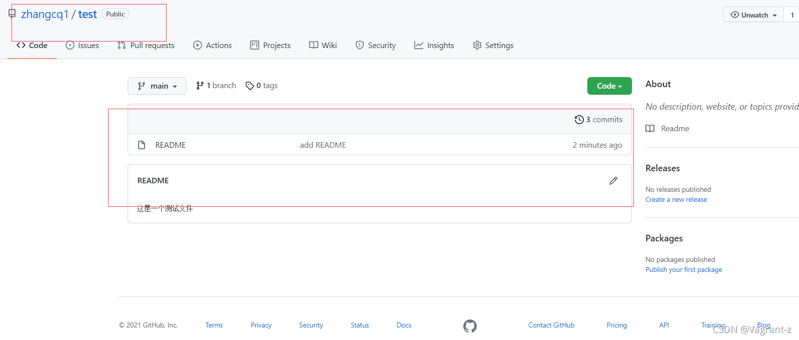Open the Wiki tab

pos(323,45)
